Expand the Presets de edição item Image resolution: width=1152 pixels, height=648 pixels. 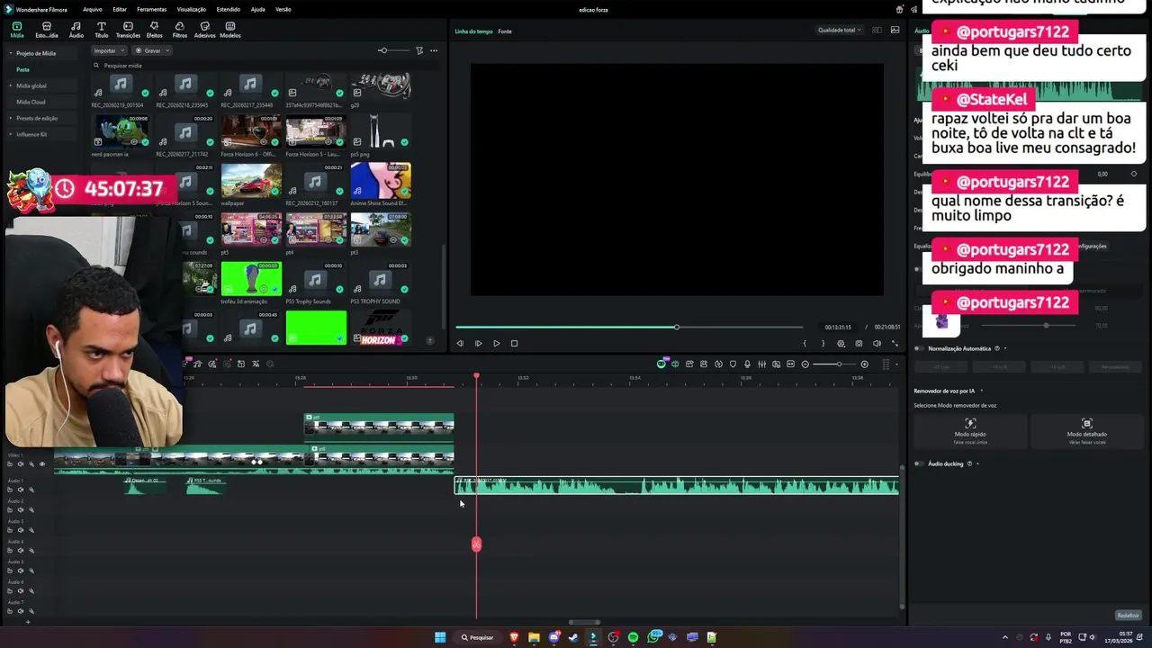point(11,118)
